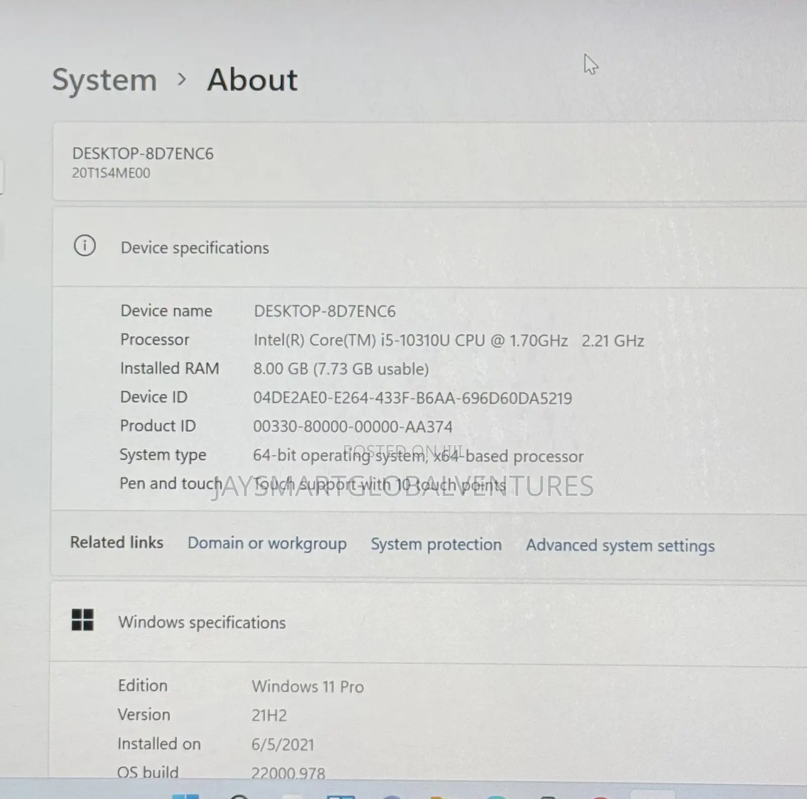The image size is (807, 799).
Task: Go back to System in the breadcrumb
Action: (104, 80)
